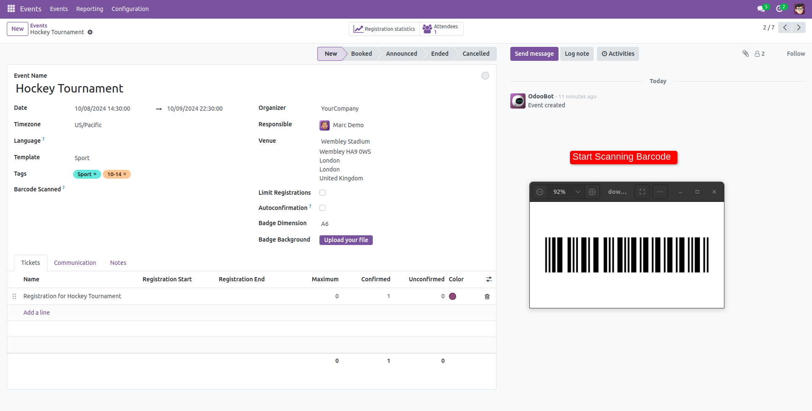Switch to the Communication tab
Viewport: 812px width, 411px height.
(75, 263)
